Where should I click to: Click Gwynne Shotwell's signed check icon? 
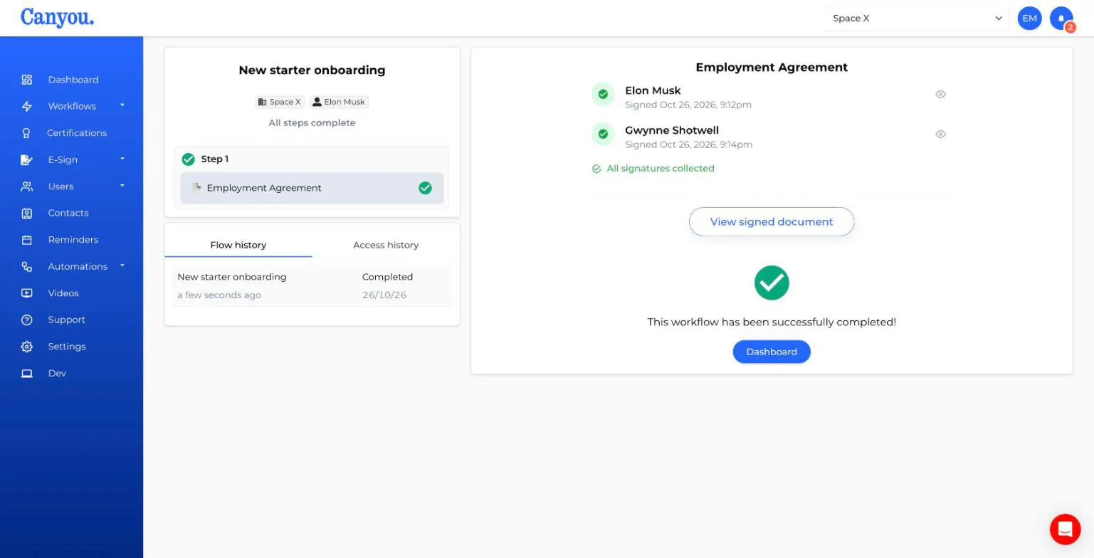pos(603,134)
